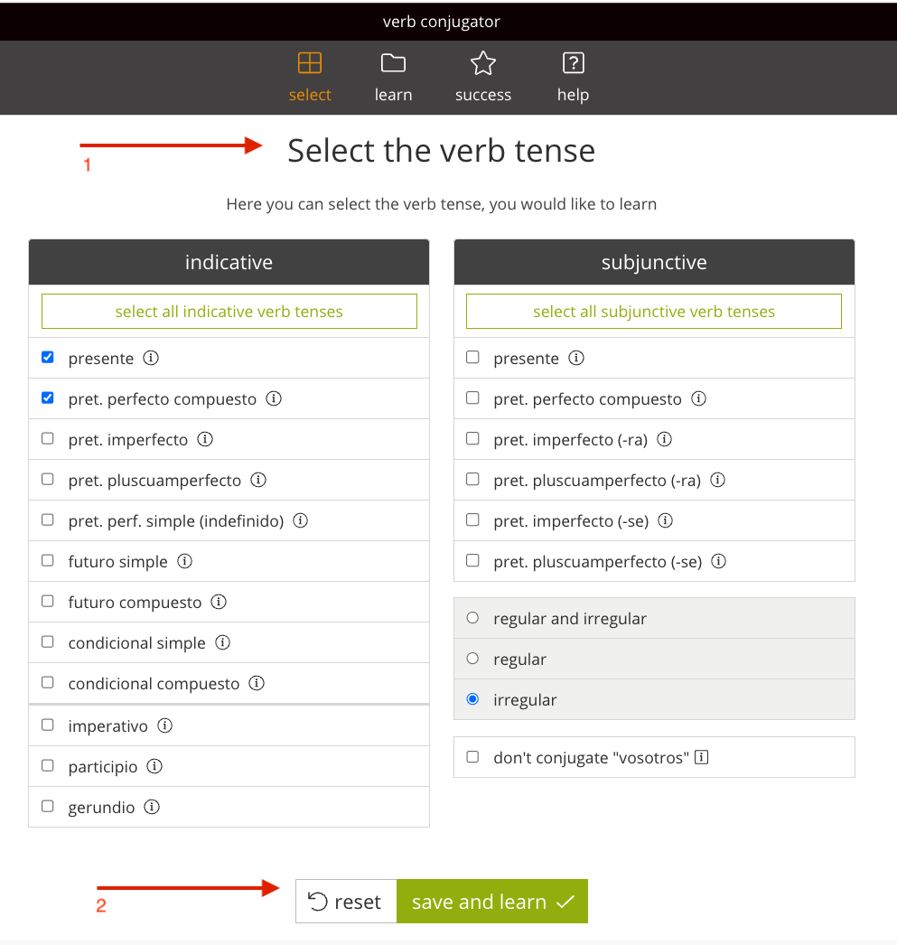Click select all subjunctive verb tenses
Image resolution: width=897 pixels, height=945 pixels.
pos(654,311)
